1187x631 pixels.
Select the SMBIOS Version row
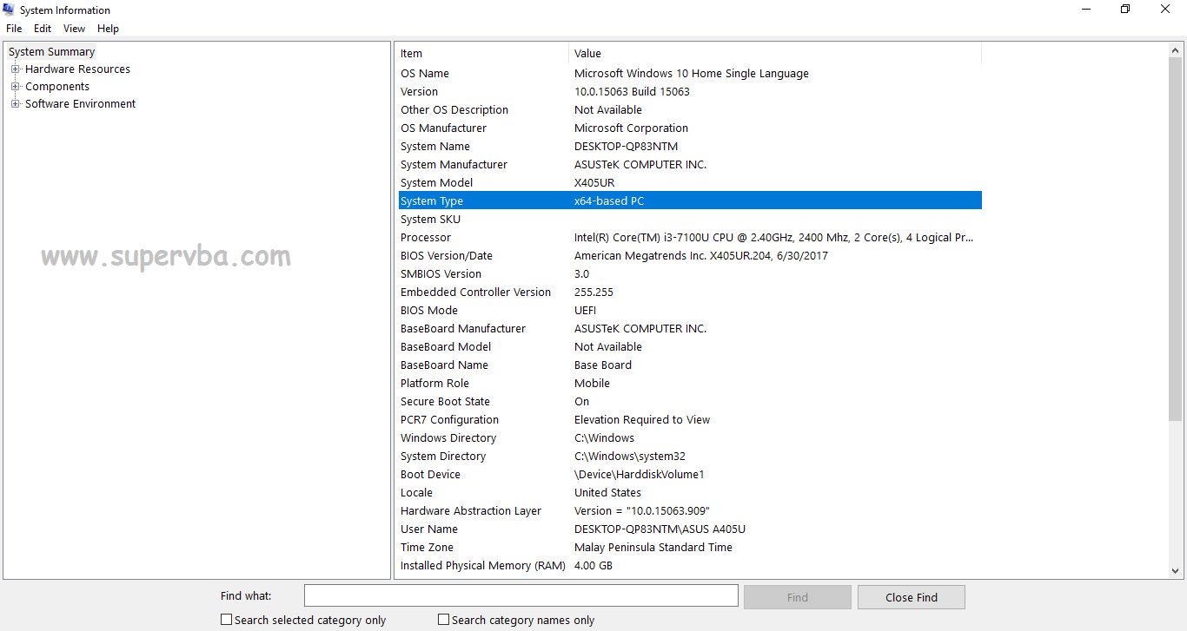690,274
